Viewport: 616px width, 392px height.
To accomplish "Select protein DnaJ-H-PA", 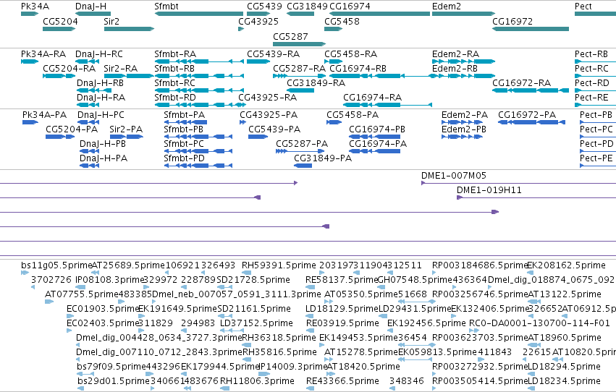I will coord(90,166).
